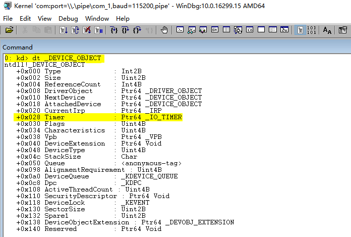Click the Flags Uint4B row
The height and width of the screenshot is (237, 351).
[x=81, y=124]
